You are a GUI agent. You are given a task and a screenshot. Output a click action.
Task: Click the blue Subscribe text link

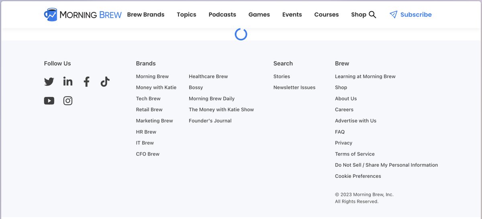coord(416,14)
